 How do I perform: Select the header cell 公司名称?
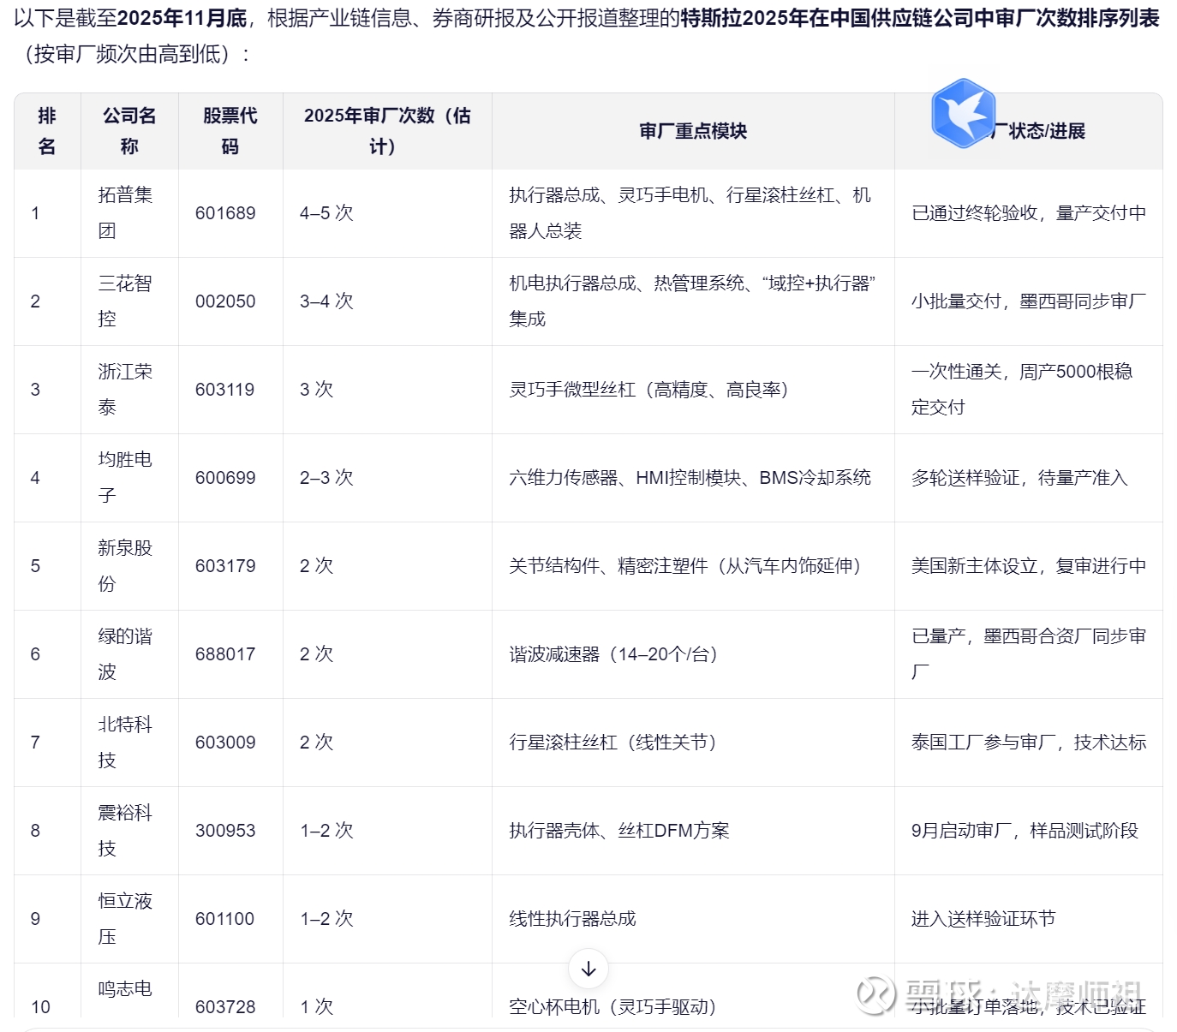click(129, 131)
